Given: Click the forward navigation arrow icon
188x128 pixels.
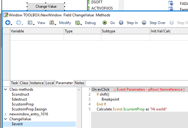Looking at the screenshot, I should click(x=18, y=23).
